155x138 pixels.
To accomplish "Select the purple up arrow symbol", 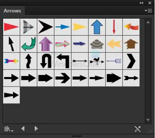I will pos(46,44).
